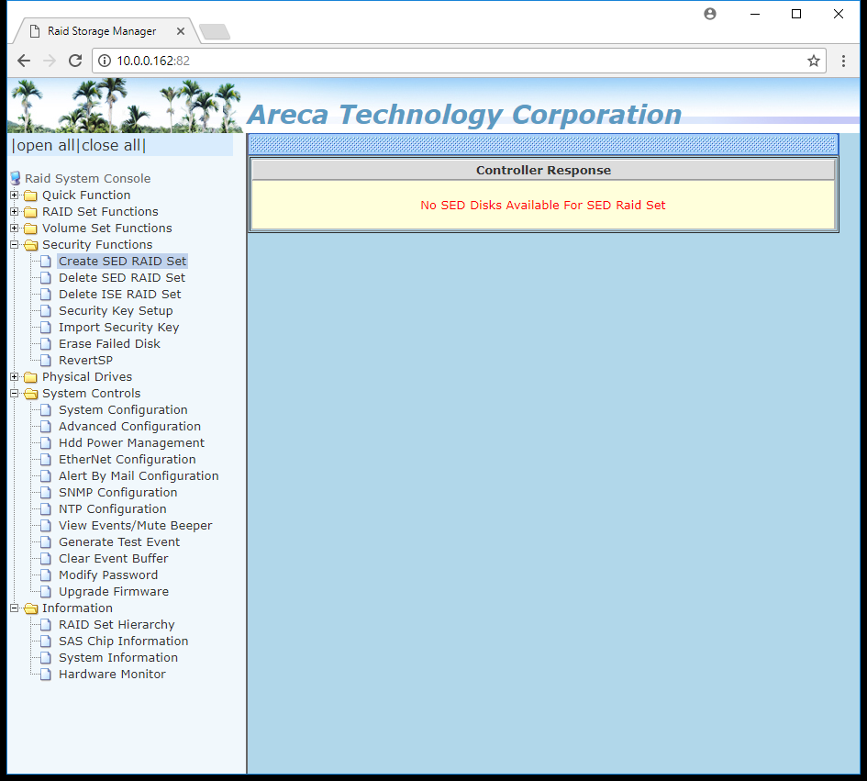Click the page icon beside Security Key Setup

pyautogui.click(x=46, y=311)
